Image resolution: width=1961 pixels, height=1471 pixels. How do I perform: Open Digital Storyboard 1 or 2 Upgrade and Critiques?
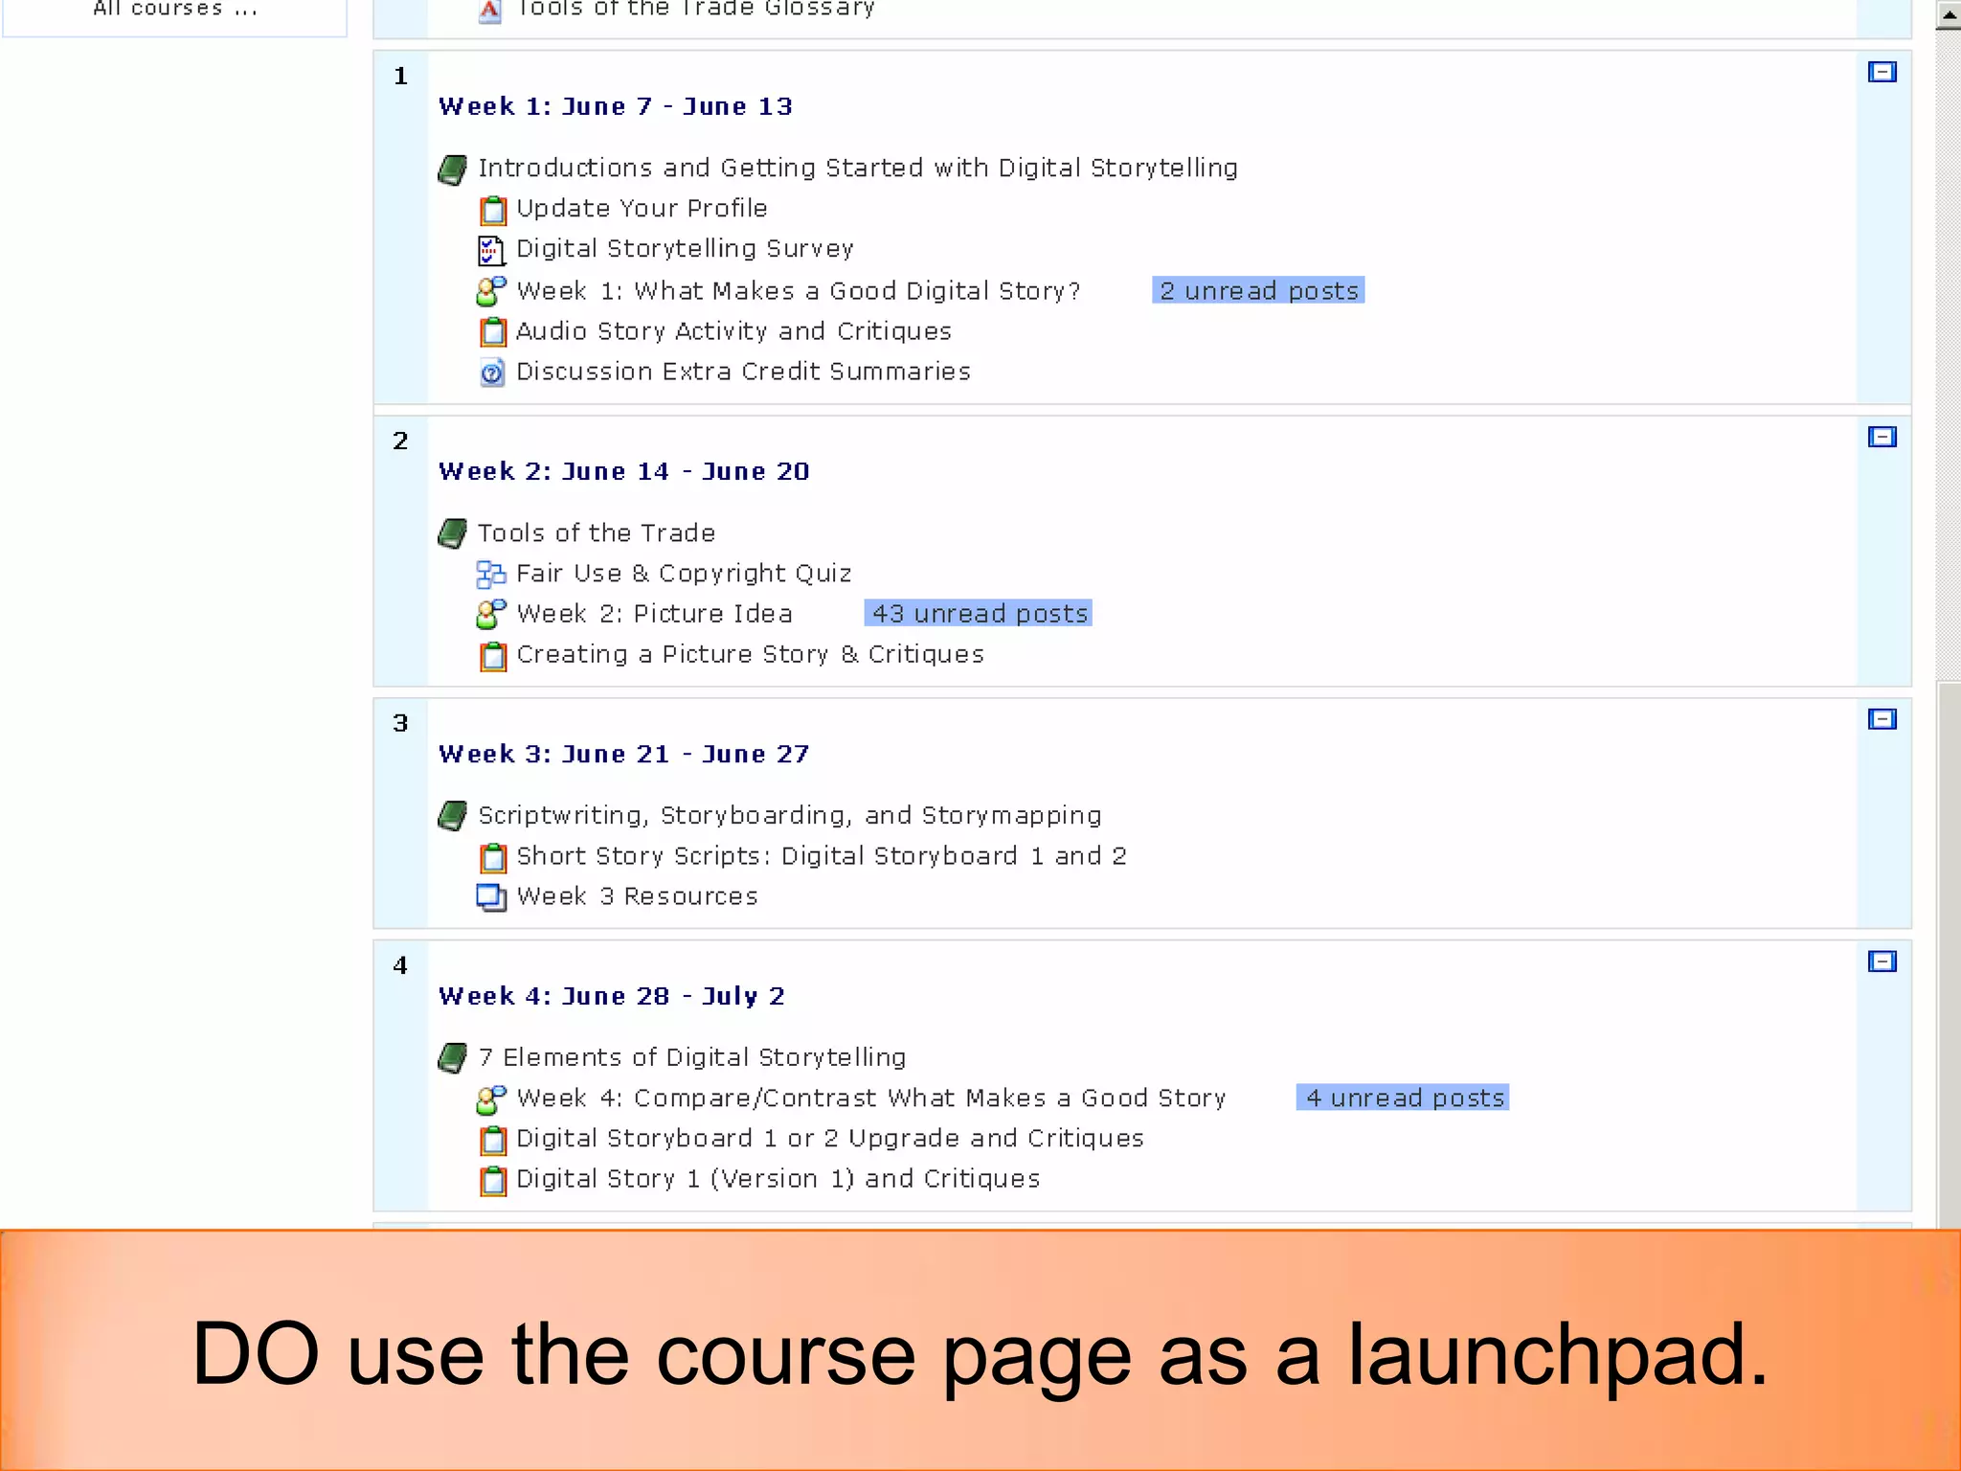[x=830, y=1139]
